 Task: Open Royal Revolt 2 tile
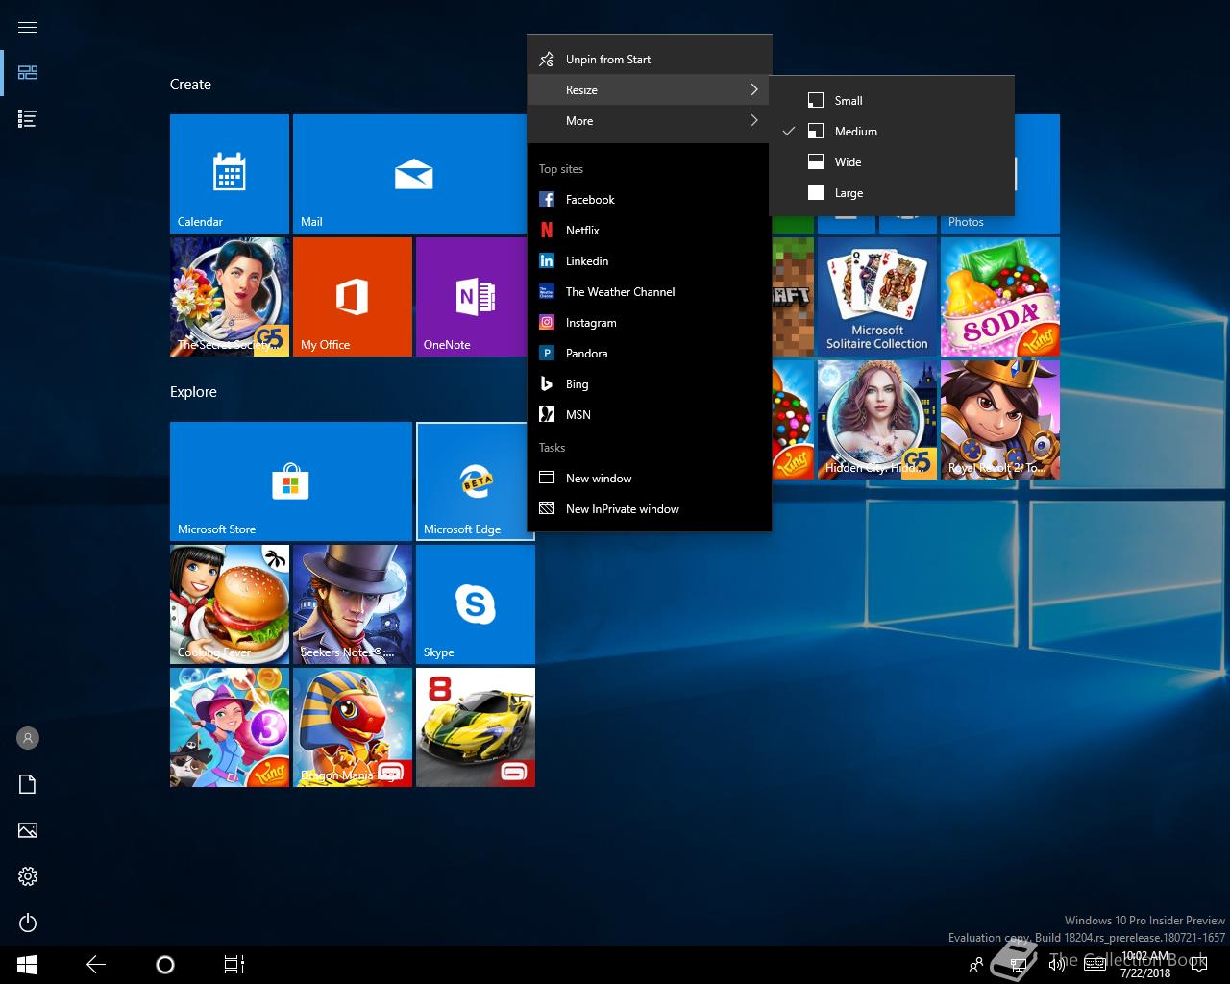pos(1000,420)
